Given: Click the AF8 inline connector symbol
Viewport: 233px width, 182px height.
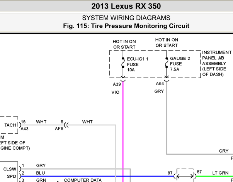Looking at the screenshot, I should coord(66,125).
